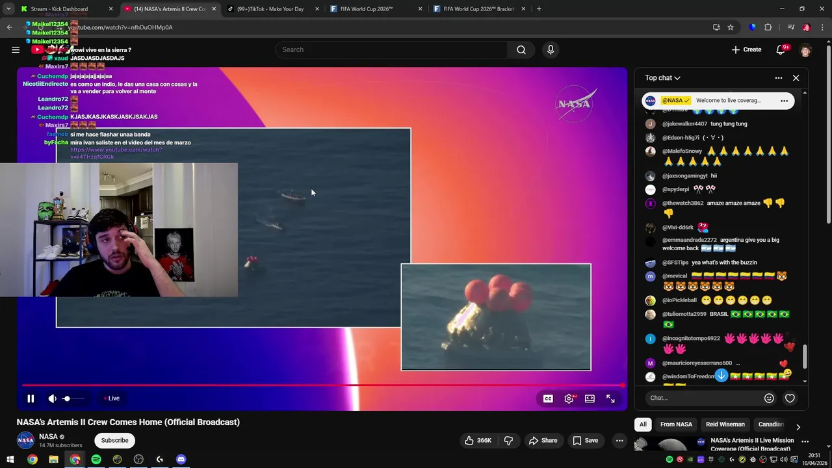Subscribe to the NASA channel

[x=114, y=441]
